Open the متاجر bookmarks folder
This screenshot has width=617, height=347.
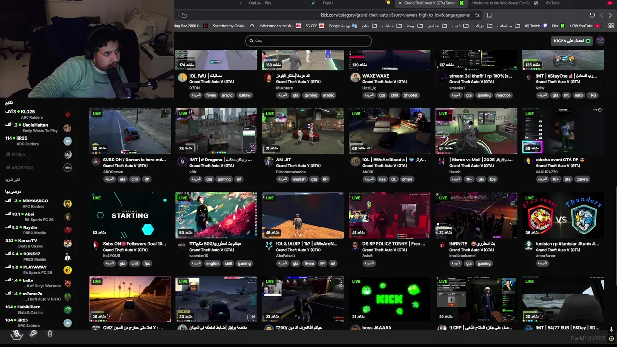pos(369,26)
